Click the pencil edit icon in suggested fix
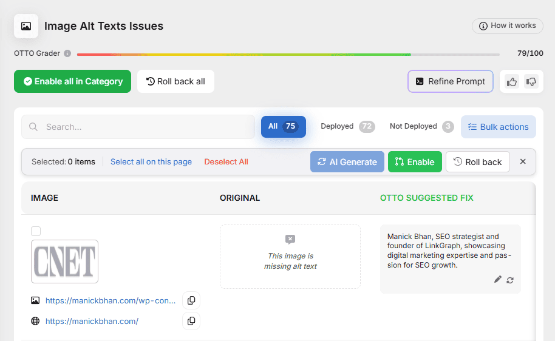 [498, 279]
